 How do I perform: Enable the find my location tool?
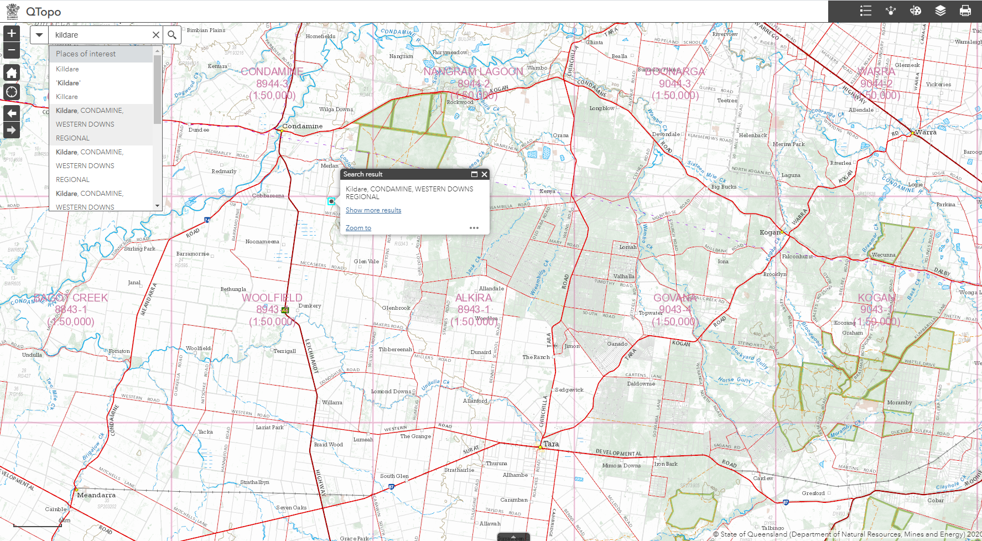pos(11,92)
